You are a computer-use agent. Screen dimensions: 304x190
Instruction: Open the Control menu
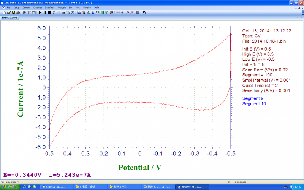pyautogui.click(x=26, y=8)
